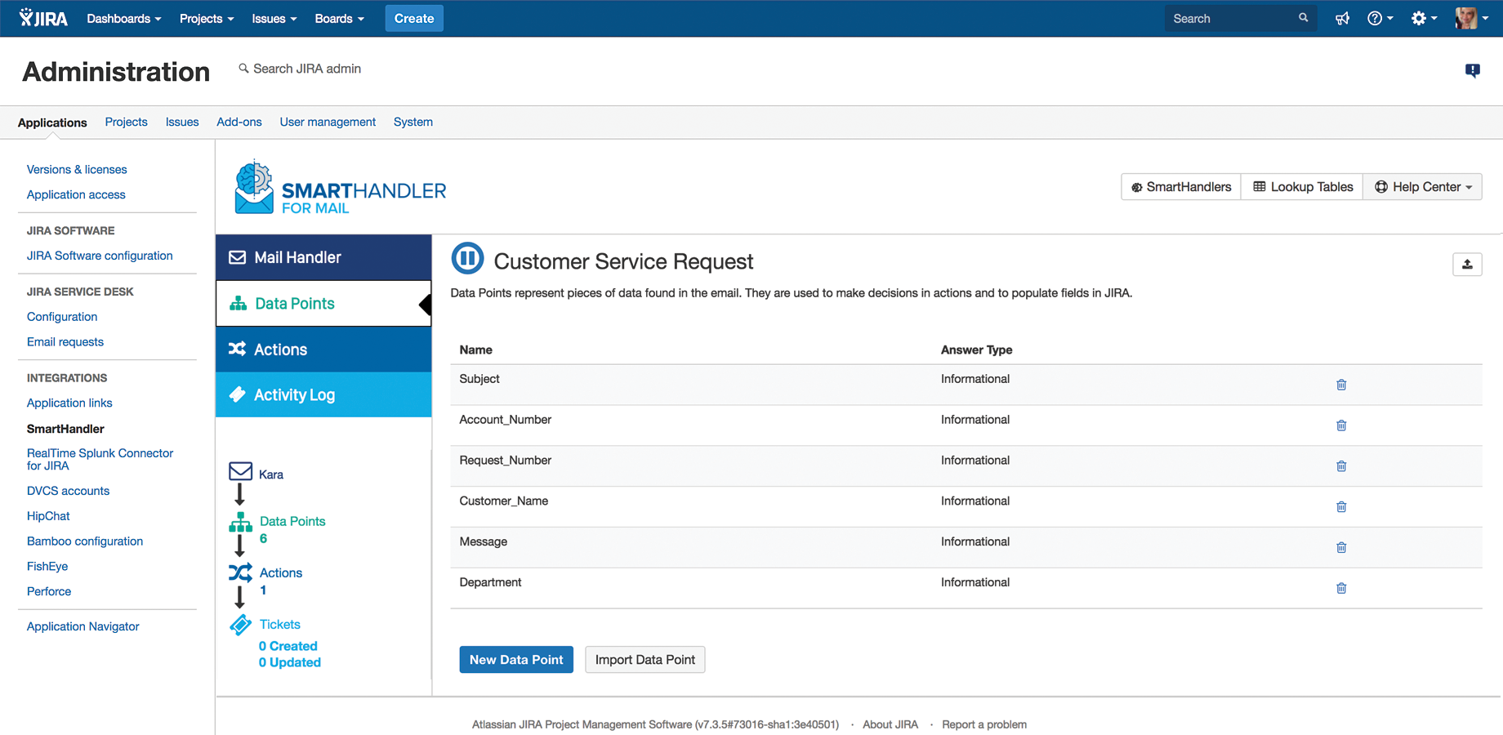Open HipChat link
The image size is (1503, 735).
[48, 516]
